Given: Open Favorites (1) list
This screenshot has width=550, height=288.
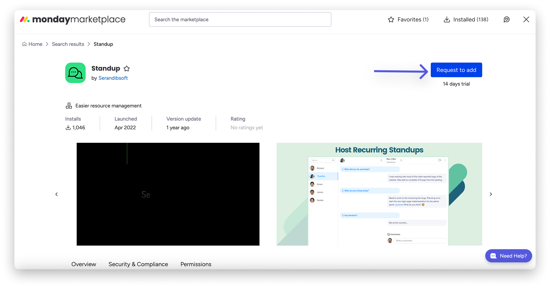Looking at the screenshot, I should click(x=408, y=20).
